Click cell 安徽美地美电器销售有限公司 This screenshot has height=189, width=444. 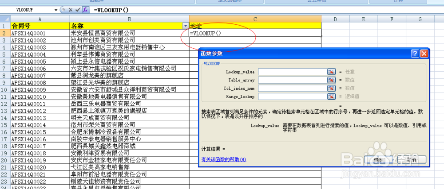[129, 97]
